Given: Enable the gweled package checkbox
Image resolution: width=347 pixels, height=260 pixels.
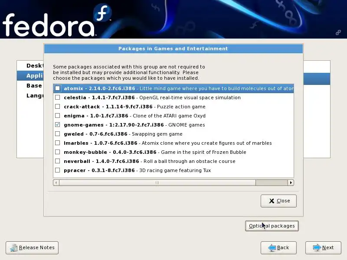Looking at the screenshot, I should (58, 134).
